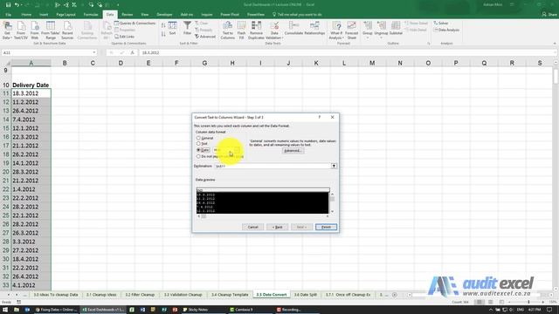Screen dimensions: 559x314
Task: Switch to the 3.4 Cleanup Template sheet tab
Action: coord(230,295)
